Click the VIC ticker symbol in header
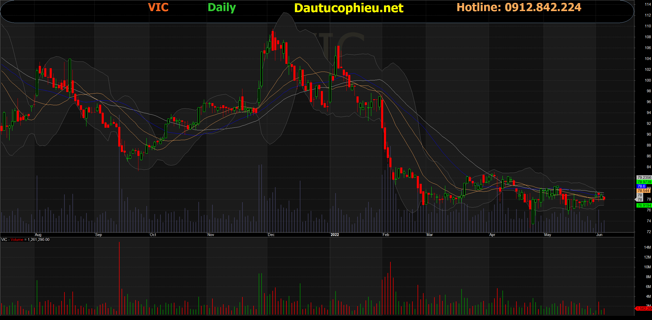652x320 pixels. click(158, 7)
